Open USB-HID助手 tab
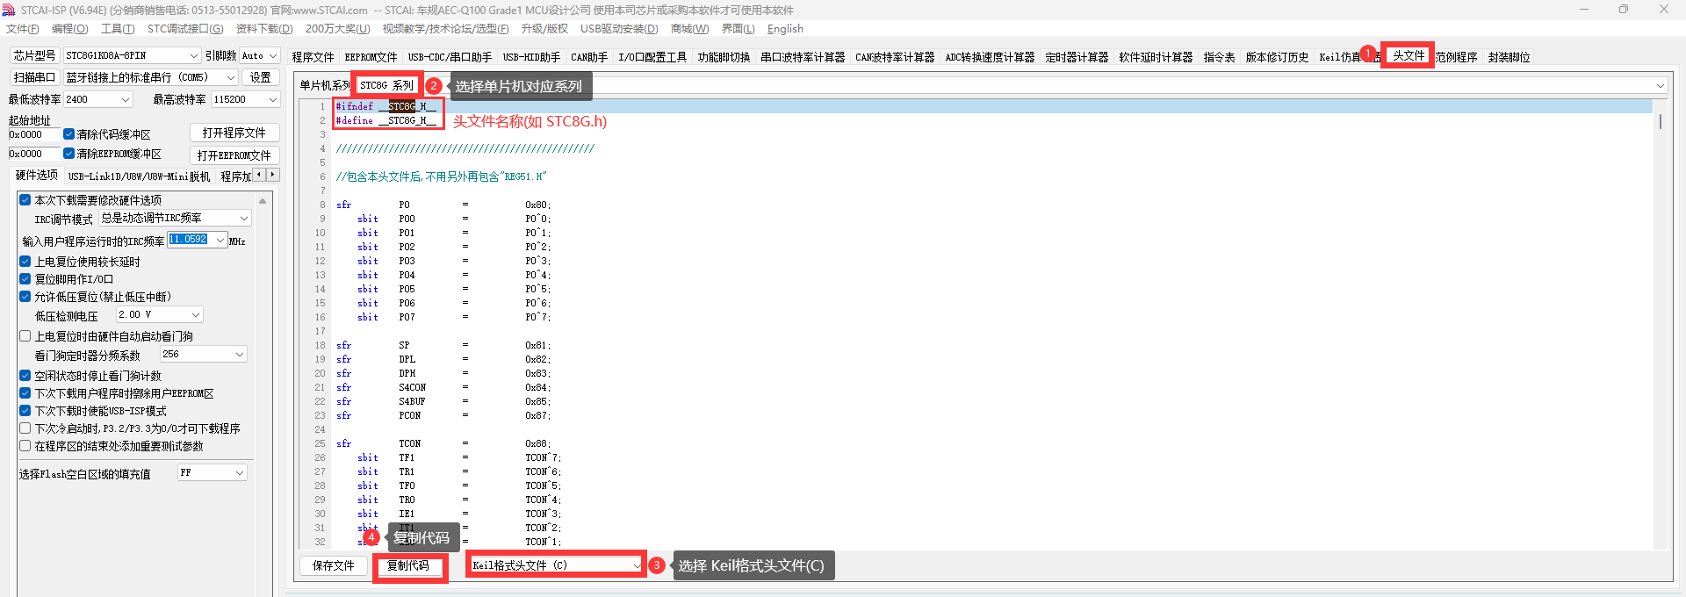Image resolution: width=1686 pixels, height=597 pixels. coord(531,57)
